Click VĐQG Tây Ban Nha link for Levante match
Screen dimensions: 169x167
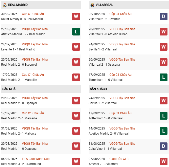coord(35,44)
